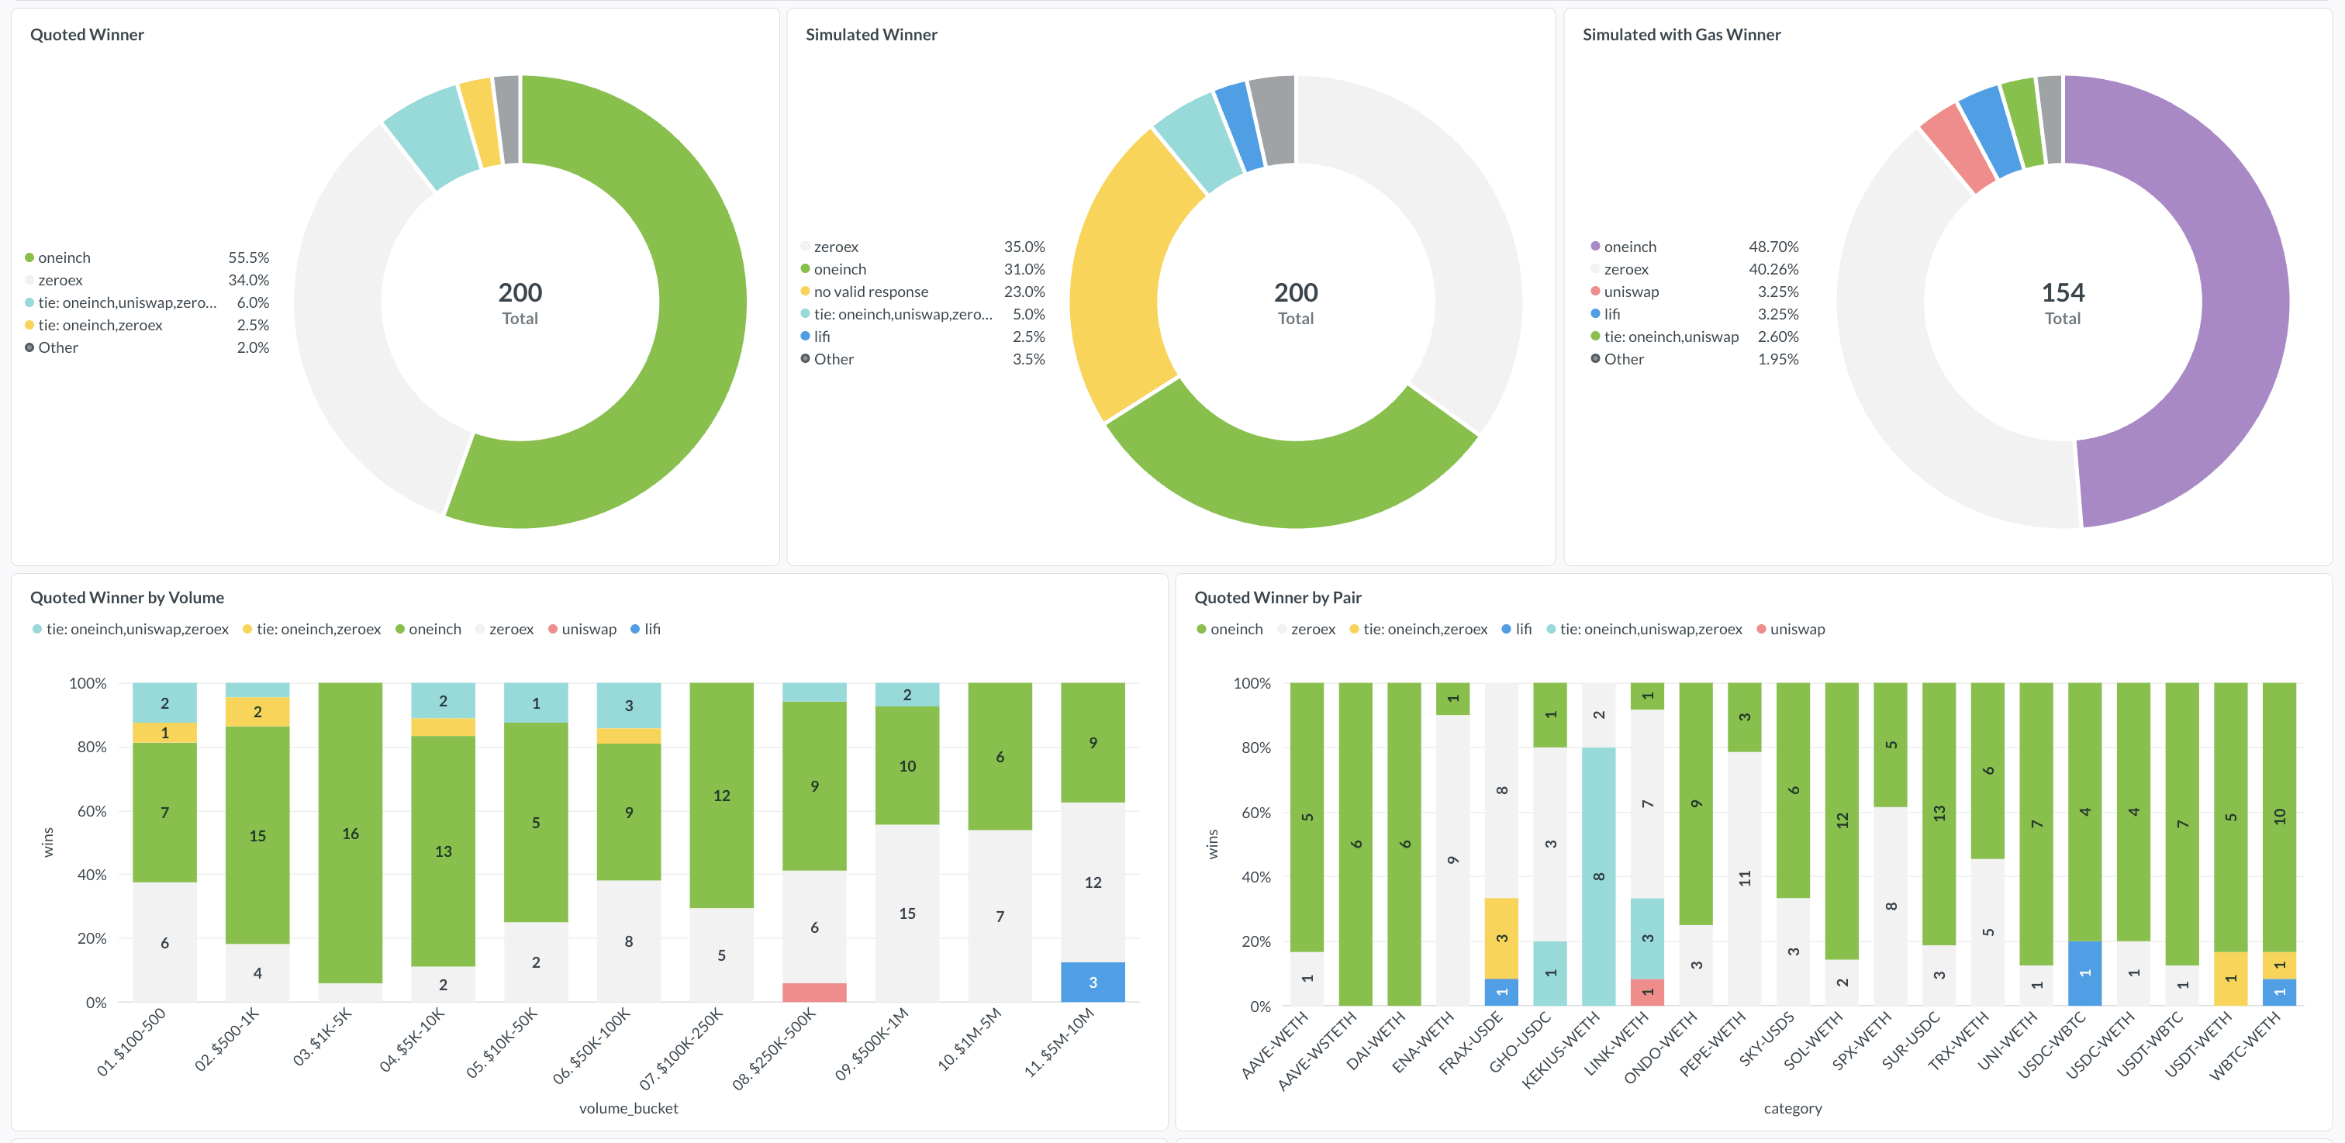Select oneinch segment labeled 13 in SUR-USDC bar
The height and width of the screenshot is (1143, 2345).
pos(1939,813)
